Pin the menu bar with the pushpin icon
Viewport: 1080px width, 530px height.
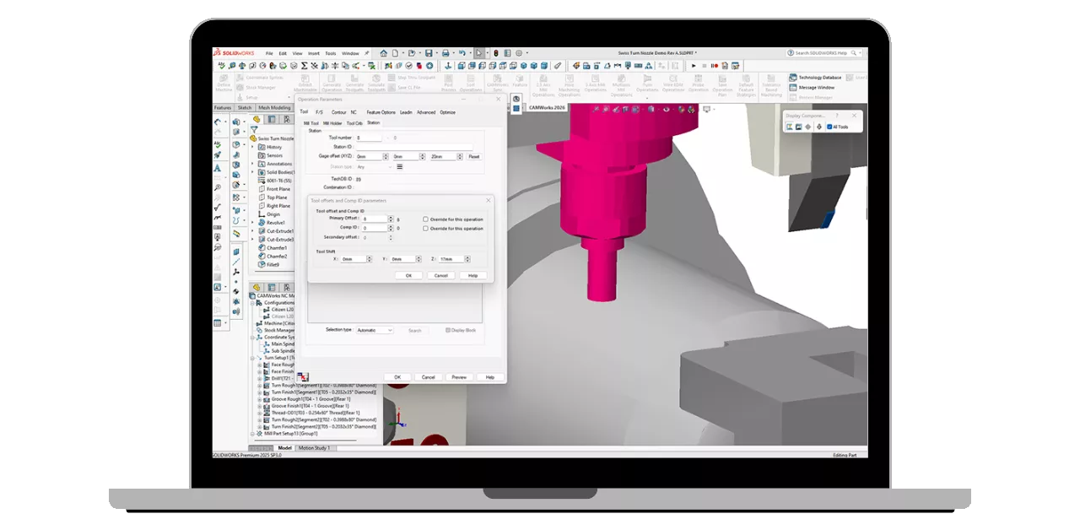366,53
